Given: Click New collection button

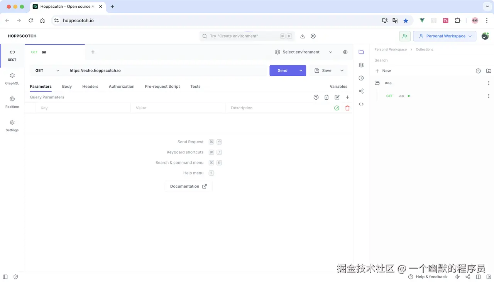Looking at the screenshot, I should click(383, 71).
